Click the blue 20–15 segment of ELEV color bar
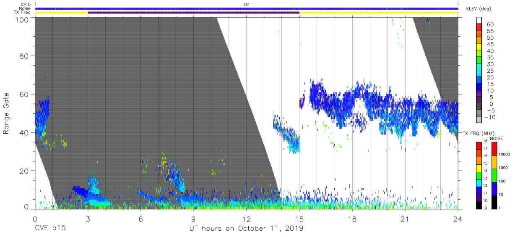 (479, 81)
